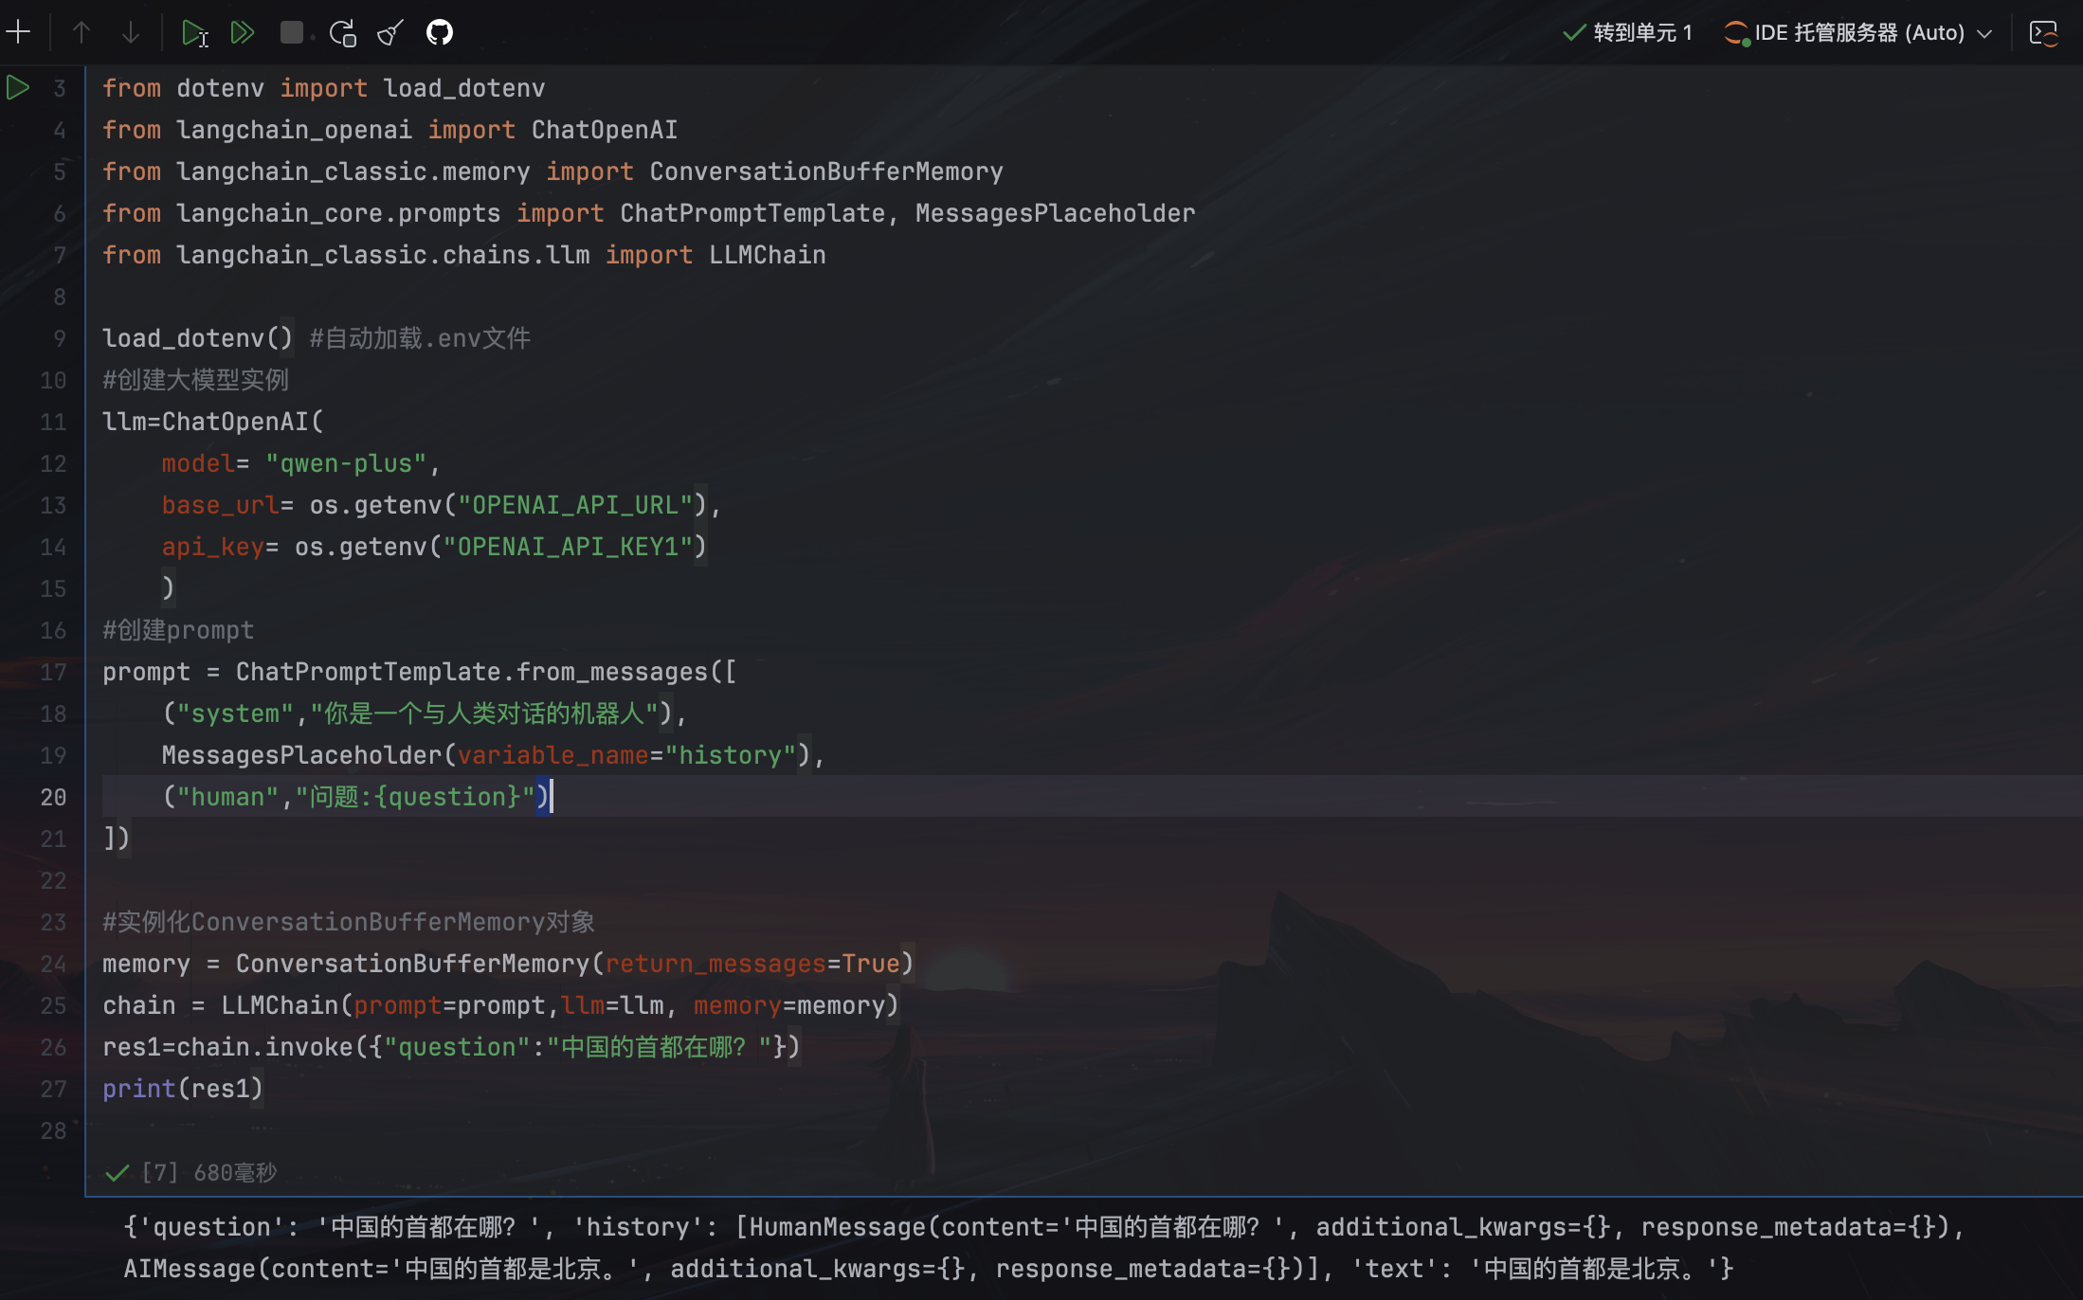This screenshot has width=2083, height=1300.
Task: Run cell and select below
Action: coord(194,33)
